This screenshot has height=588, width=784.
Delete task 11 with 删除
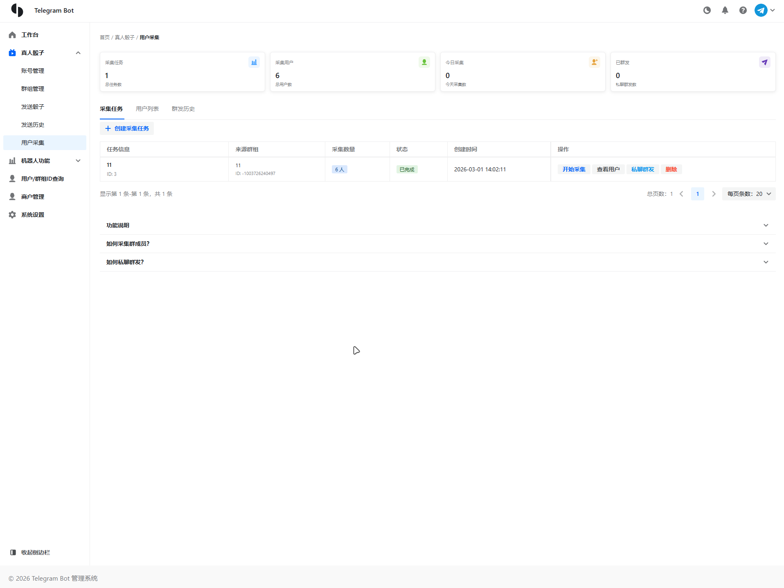[671, 169]
